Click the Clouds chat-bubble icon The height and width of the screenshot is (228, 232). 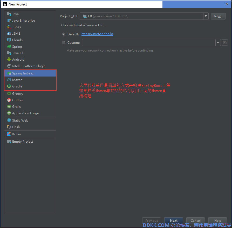(9, 40)
